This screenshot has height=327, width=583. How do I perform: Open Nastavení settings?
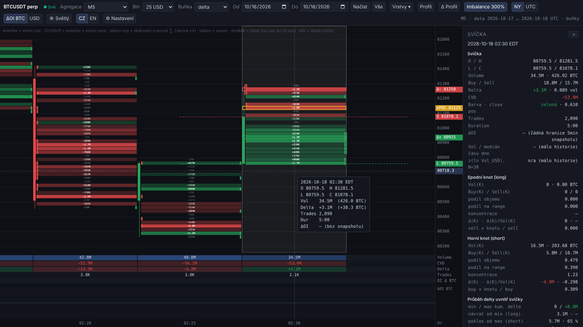pyautogui.click(x=120, y=19)
